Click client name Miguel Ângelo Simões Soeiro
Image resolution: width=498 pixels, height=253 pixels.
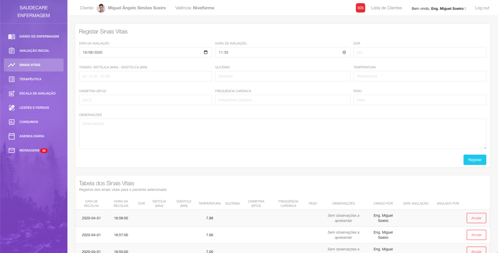click(137, 8)
